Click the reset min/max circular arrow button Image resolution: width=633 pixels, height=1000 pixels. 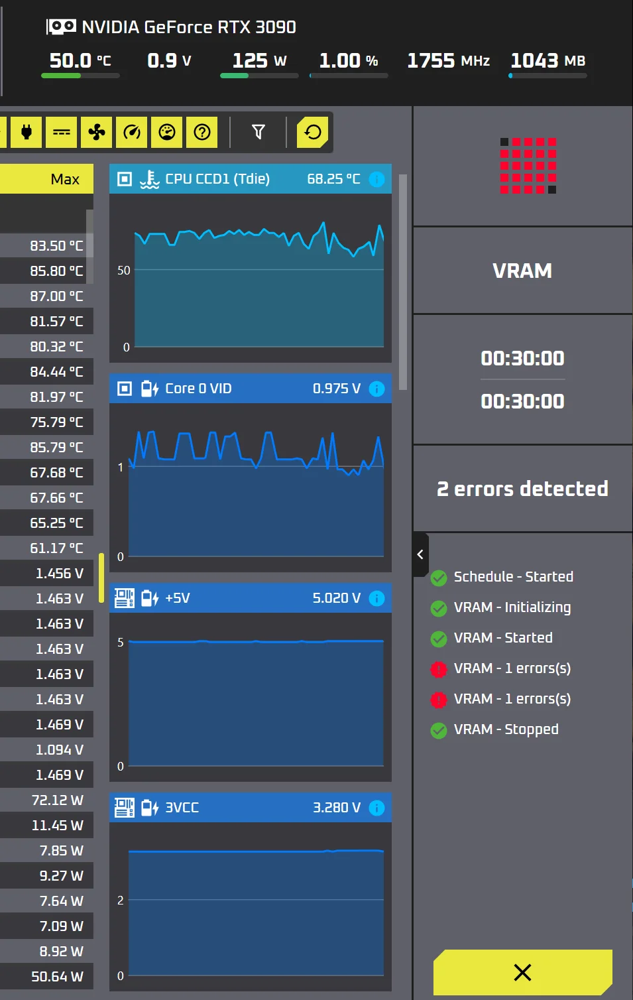pyautogui.click(x=313, y=132)
